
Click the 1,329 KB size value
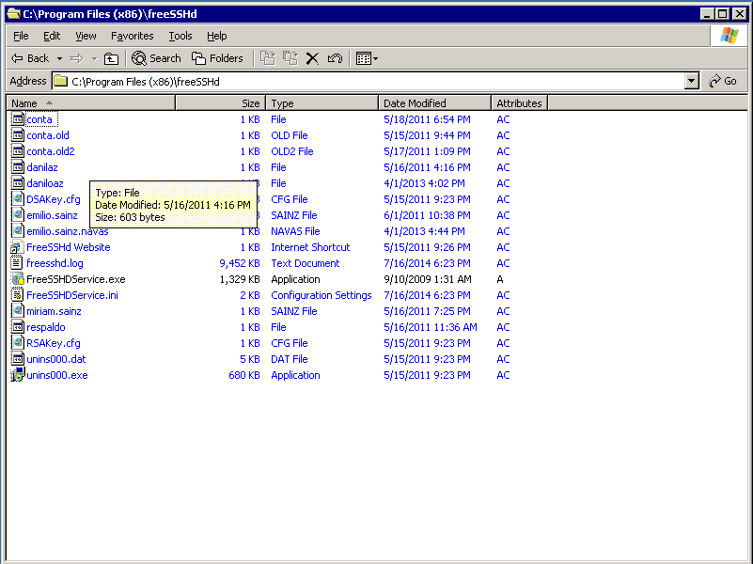pos(239,279)
